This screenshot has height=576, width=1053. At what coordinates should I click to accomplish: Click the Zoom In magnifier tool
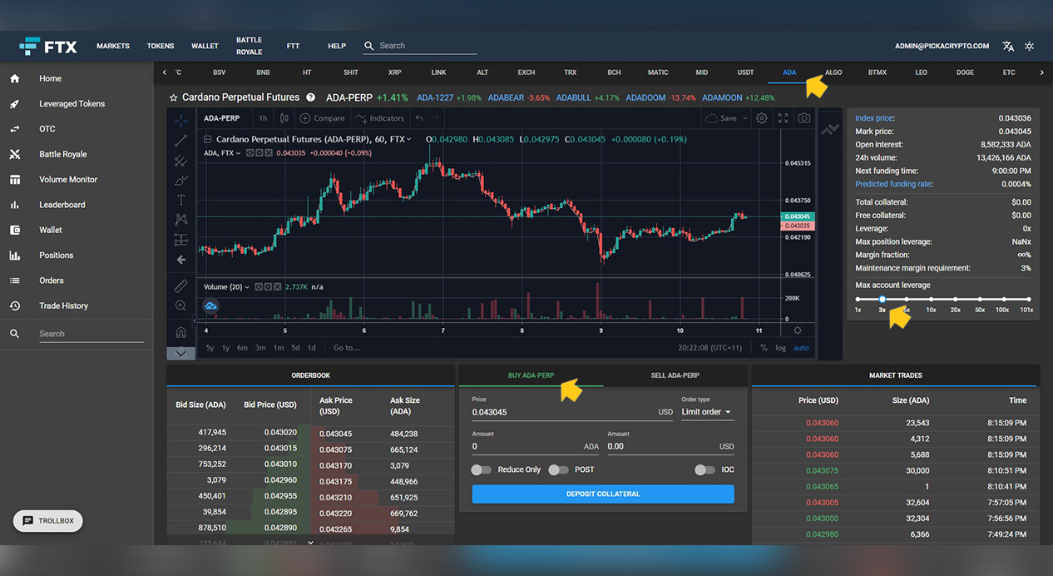[180, 305]
